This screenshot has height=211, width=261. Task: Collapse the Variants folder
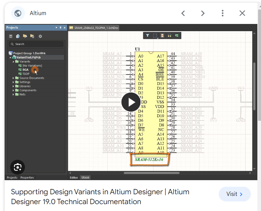[x=13, y=62]
